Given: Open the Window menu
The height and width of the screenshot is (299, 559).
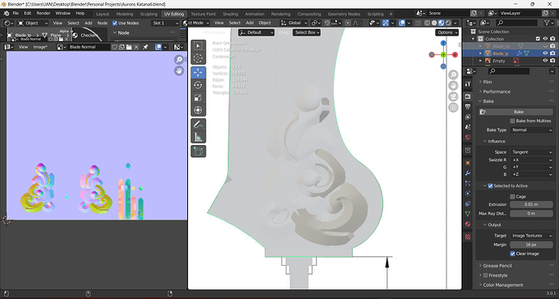Looking at the screenshot, I should pyautogui.click(x=62, y=13).
